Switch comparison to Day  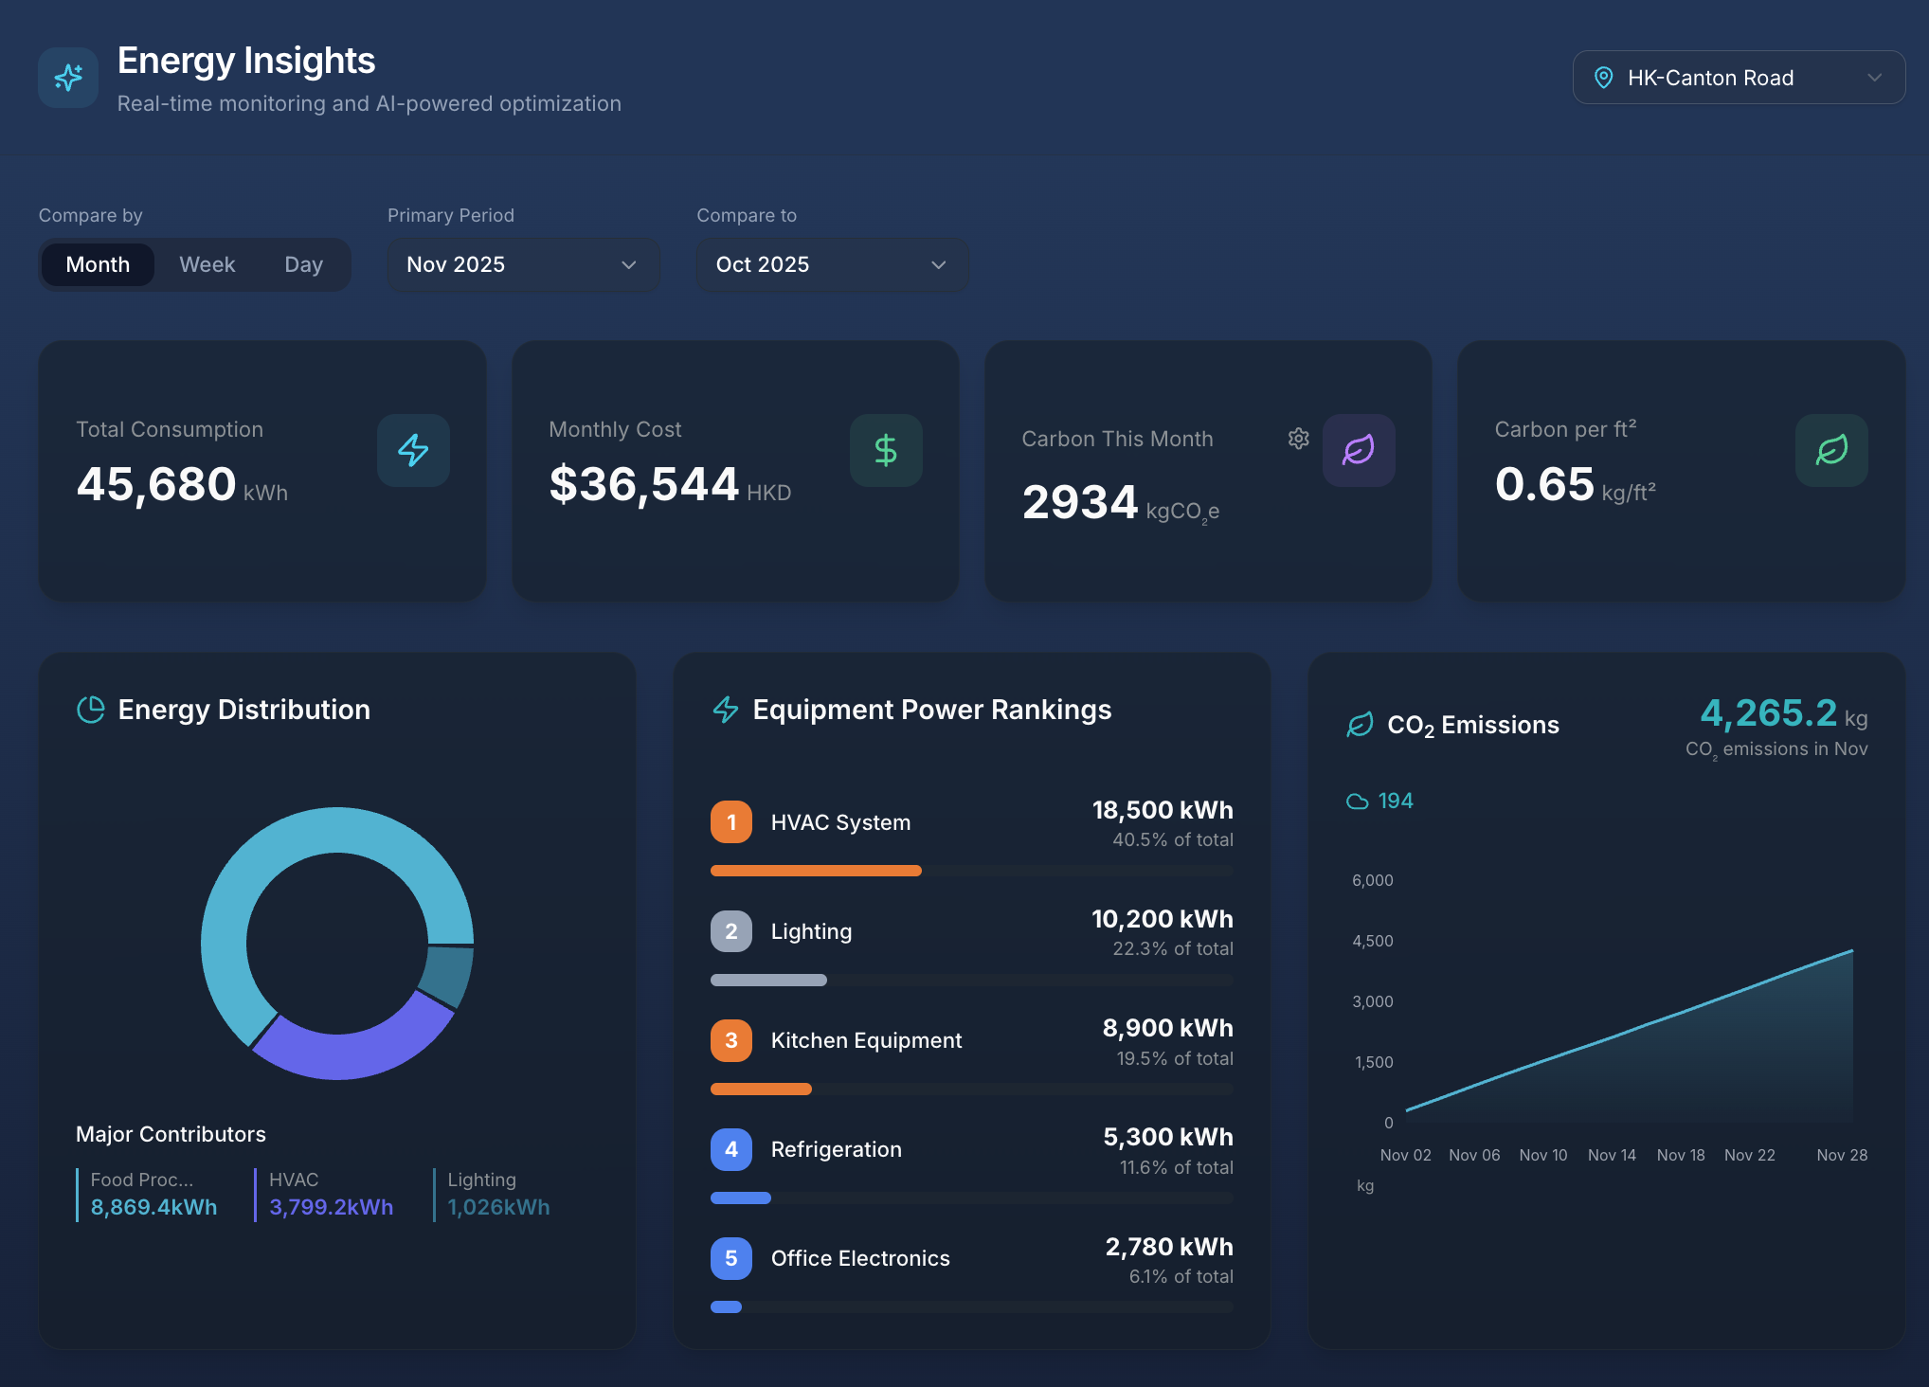pyautogui.click(x=303, y=264)
